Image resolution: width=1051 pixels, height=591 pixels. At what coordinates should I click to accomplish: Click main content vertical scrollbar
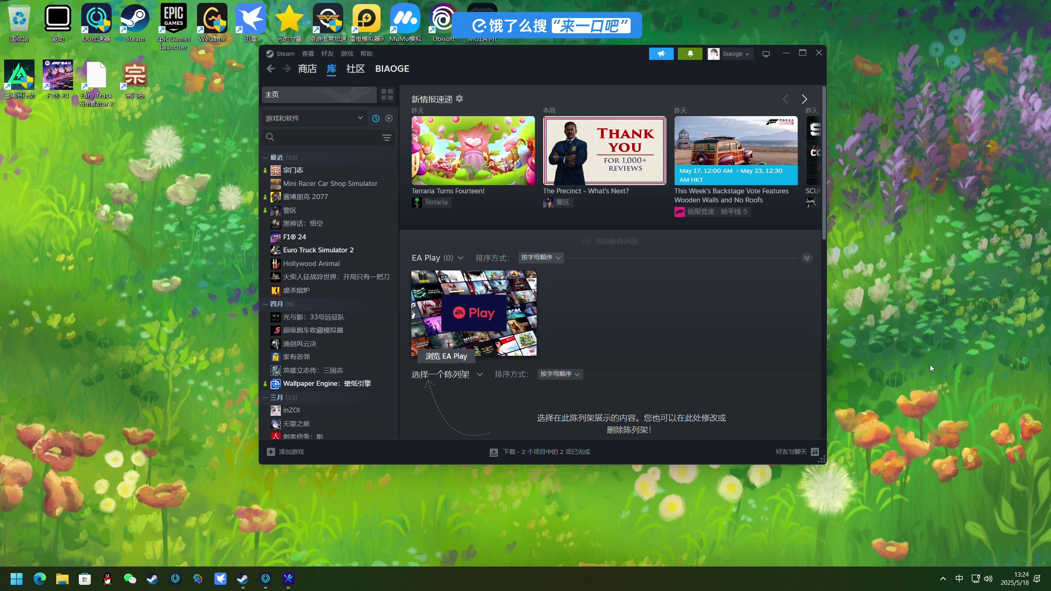[x=824, y=163]
